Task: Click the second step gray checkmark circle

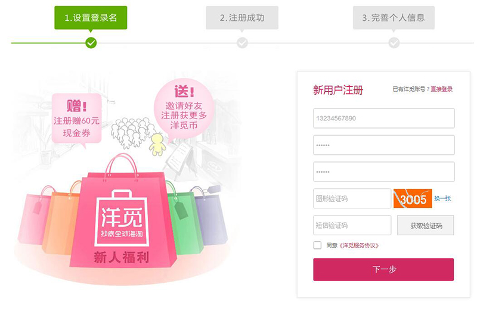Action: pos(242,43)
